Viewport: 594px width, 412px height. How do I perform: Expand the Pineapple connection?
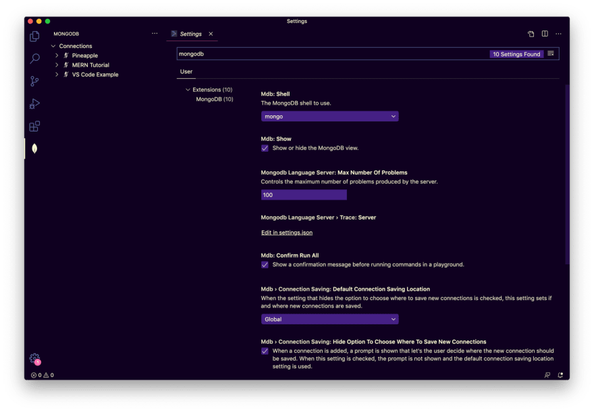coord(57,55)
